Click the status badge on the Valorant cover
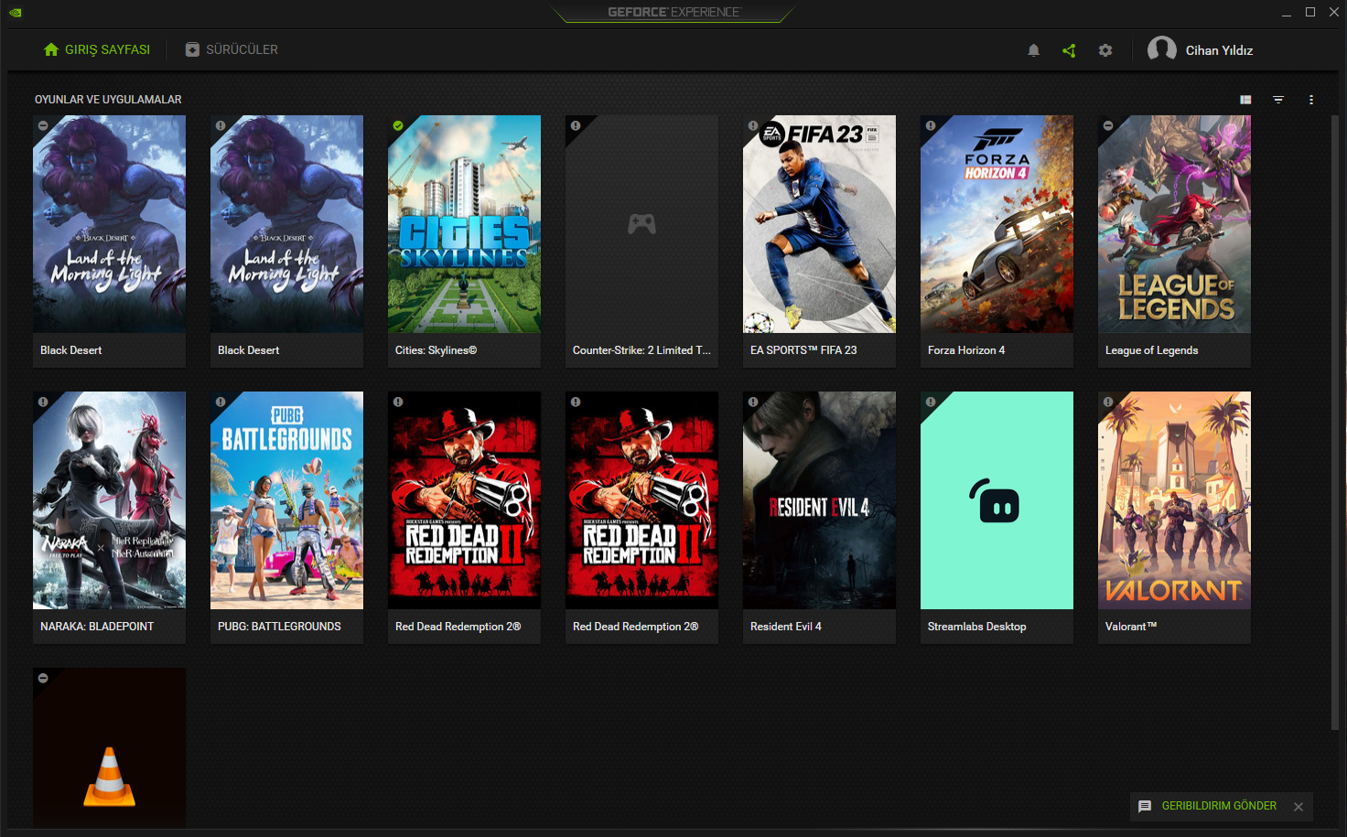Image resolution: width=1347 pixels, height=837 pixels. (x=1108, y=402)
